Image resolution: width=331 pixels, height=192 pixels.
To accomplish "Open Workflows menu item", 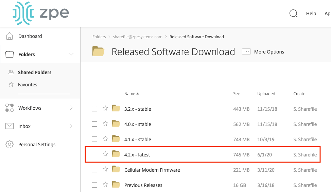I will click(x=30, y=108).
